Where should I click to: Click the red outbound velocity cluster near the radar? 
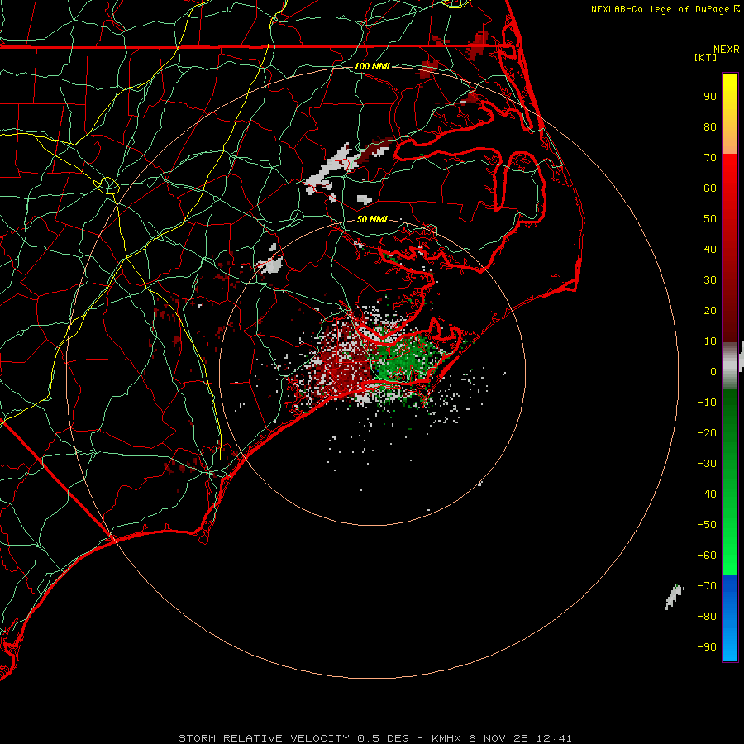(x=342, y=361)
